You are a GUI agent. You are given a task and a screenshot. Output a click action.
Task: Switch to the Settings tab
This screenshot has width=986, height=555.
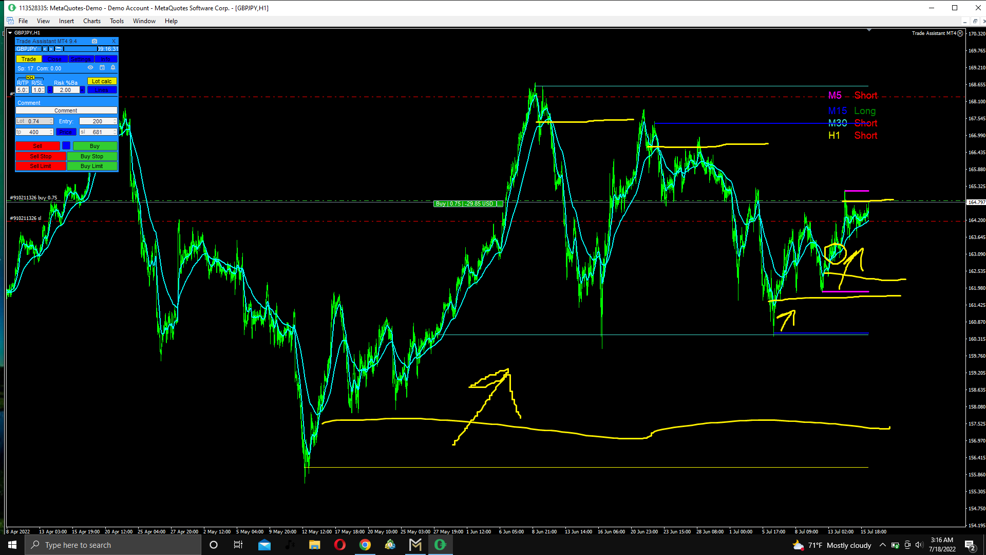click(x=81, y=59)
